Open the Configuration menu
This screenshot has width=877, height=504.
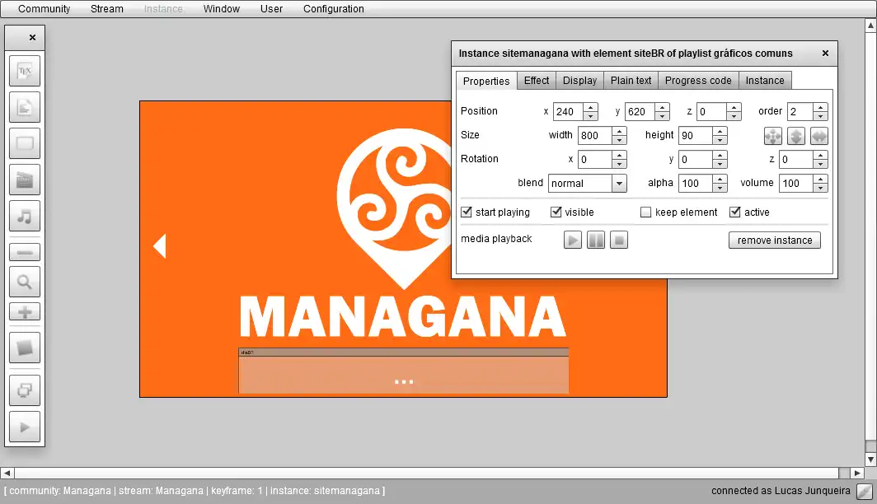pos(333,9)
